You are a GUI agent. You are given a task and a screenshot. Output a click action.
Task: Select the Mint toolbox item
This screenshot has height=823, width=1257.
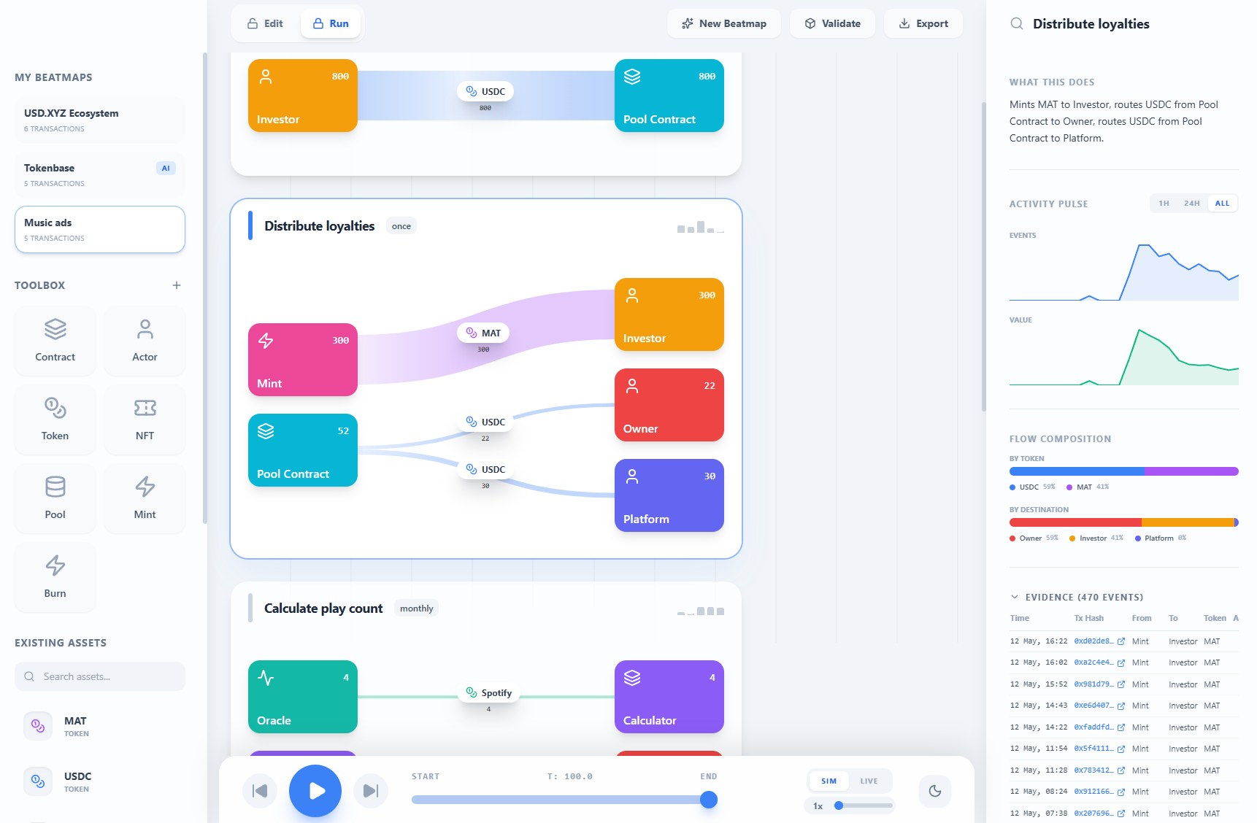click(145, 498)
